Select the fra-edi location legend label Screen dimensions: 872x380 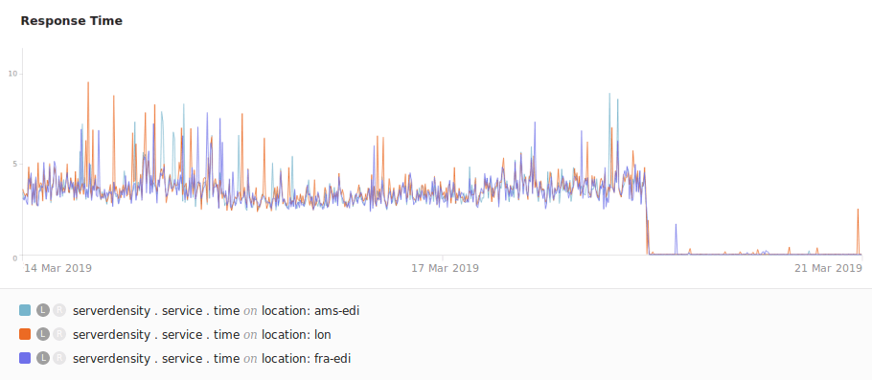[x=212, y=359]
